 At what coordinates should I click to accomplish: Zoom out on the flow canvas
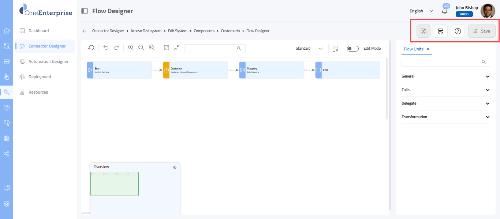tap(141, 48)
